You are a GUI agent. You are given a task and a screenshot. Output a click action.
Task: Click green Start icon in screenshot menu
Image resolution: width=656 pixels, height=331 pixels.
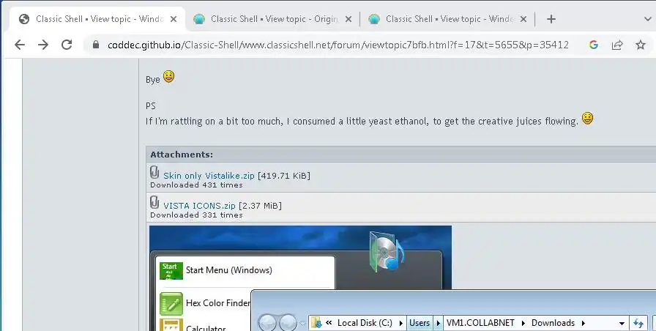[x=171, y=271]
